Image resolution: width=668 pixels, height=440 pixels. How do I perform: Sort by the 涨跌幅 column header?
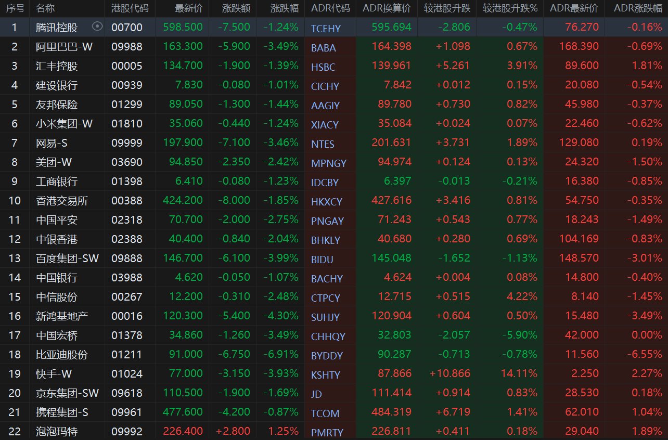pos(285,8)
